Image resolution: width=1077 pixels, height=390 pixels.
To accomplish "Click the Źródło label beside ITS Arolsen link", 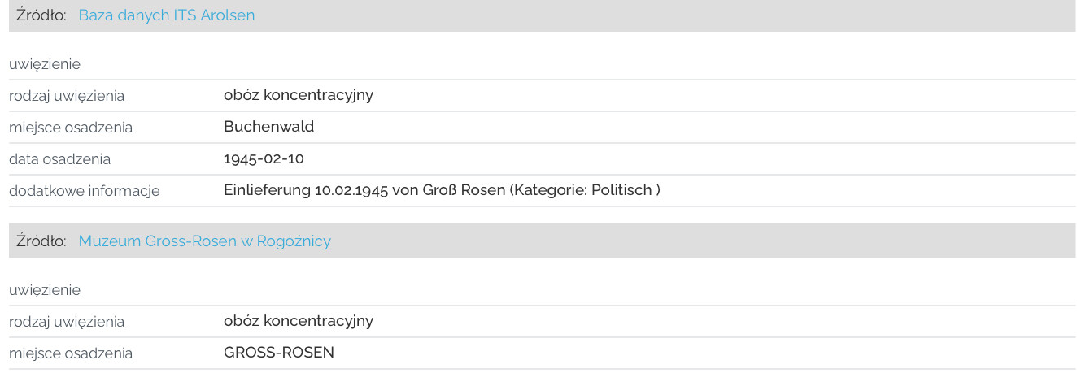I will [41, 15].
